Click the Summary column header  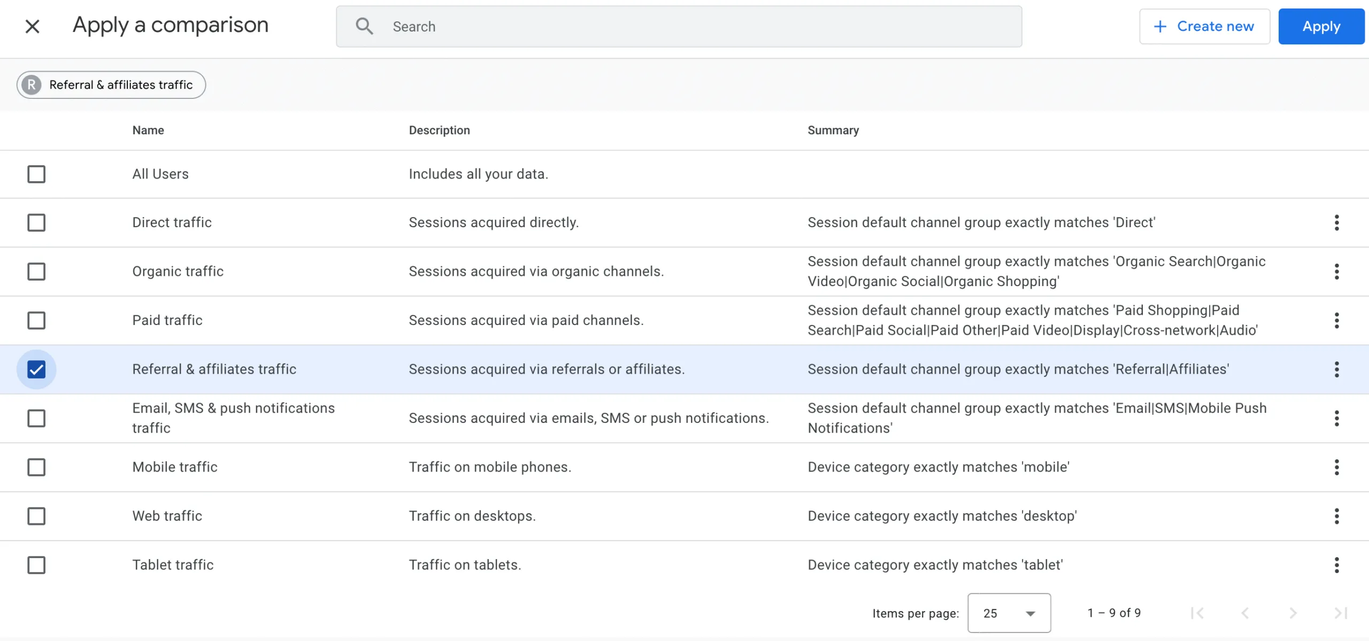(x=833, y=130)
